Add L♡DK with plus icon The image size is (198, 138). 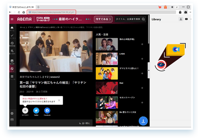coord(142,59)
